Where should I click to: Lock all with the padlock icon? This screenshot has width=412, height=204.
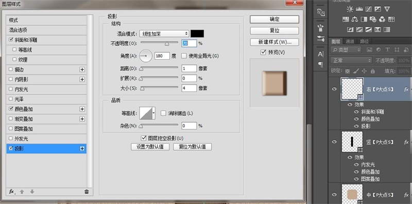click(x=372, y=71)
